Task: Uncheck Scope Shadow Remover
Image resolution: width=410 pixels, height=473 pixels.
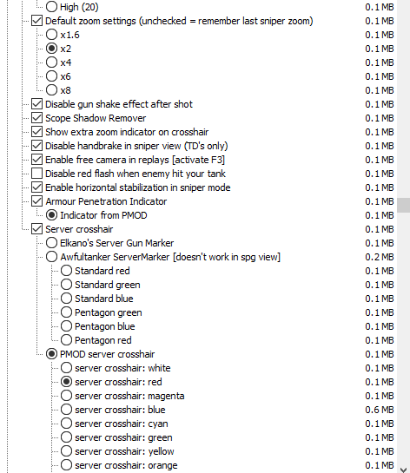Action: pyautogui.click(x=36, y=118)
